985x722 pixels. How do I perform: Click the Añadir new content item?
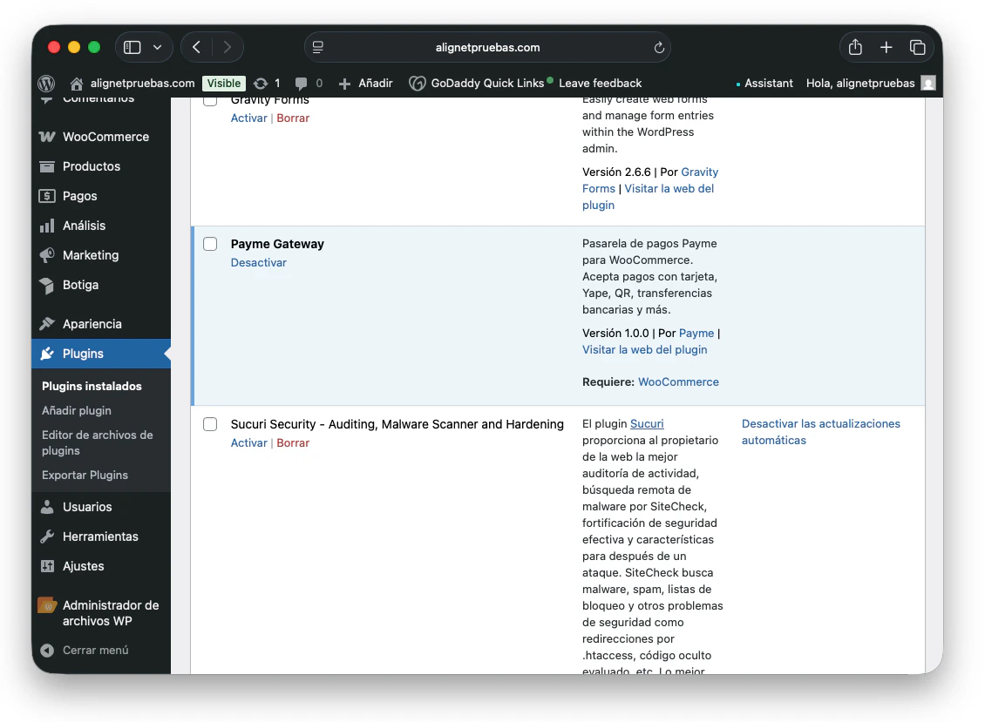click(365, 83)
